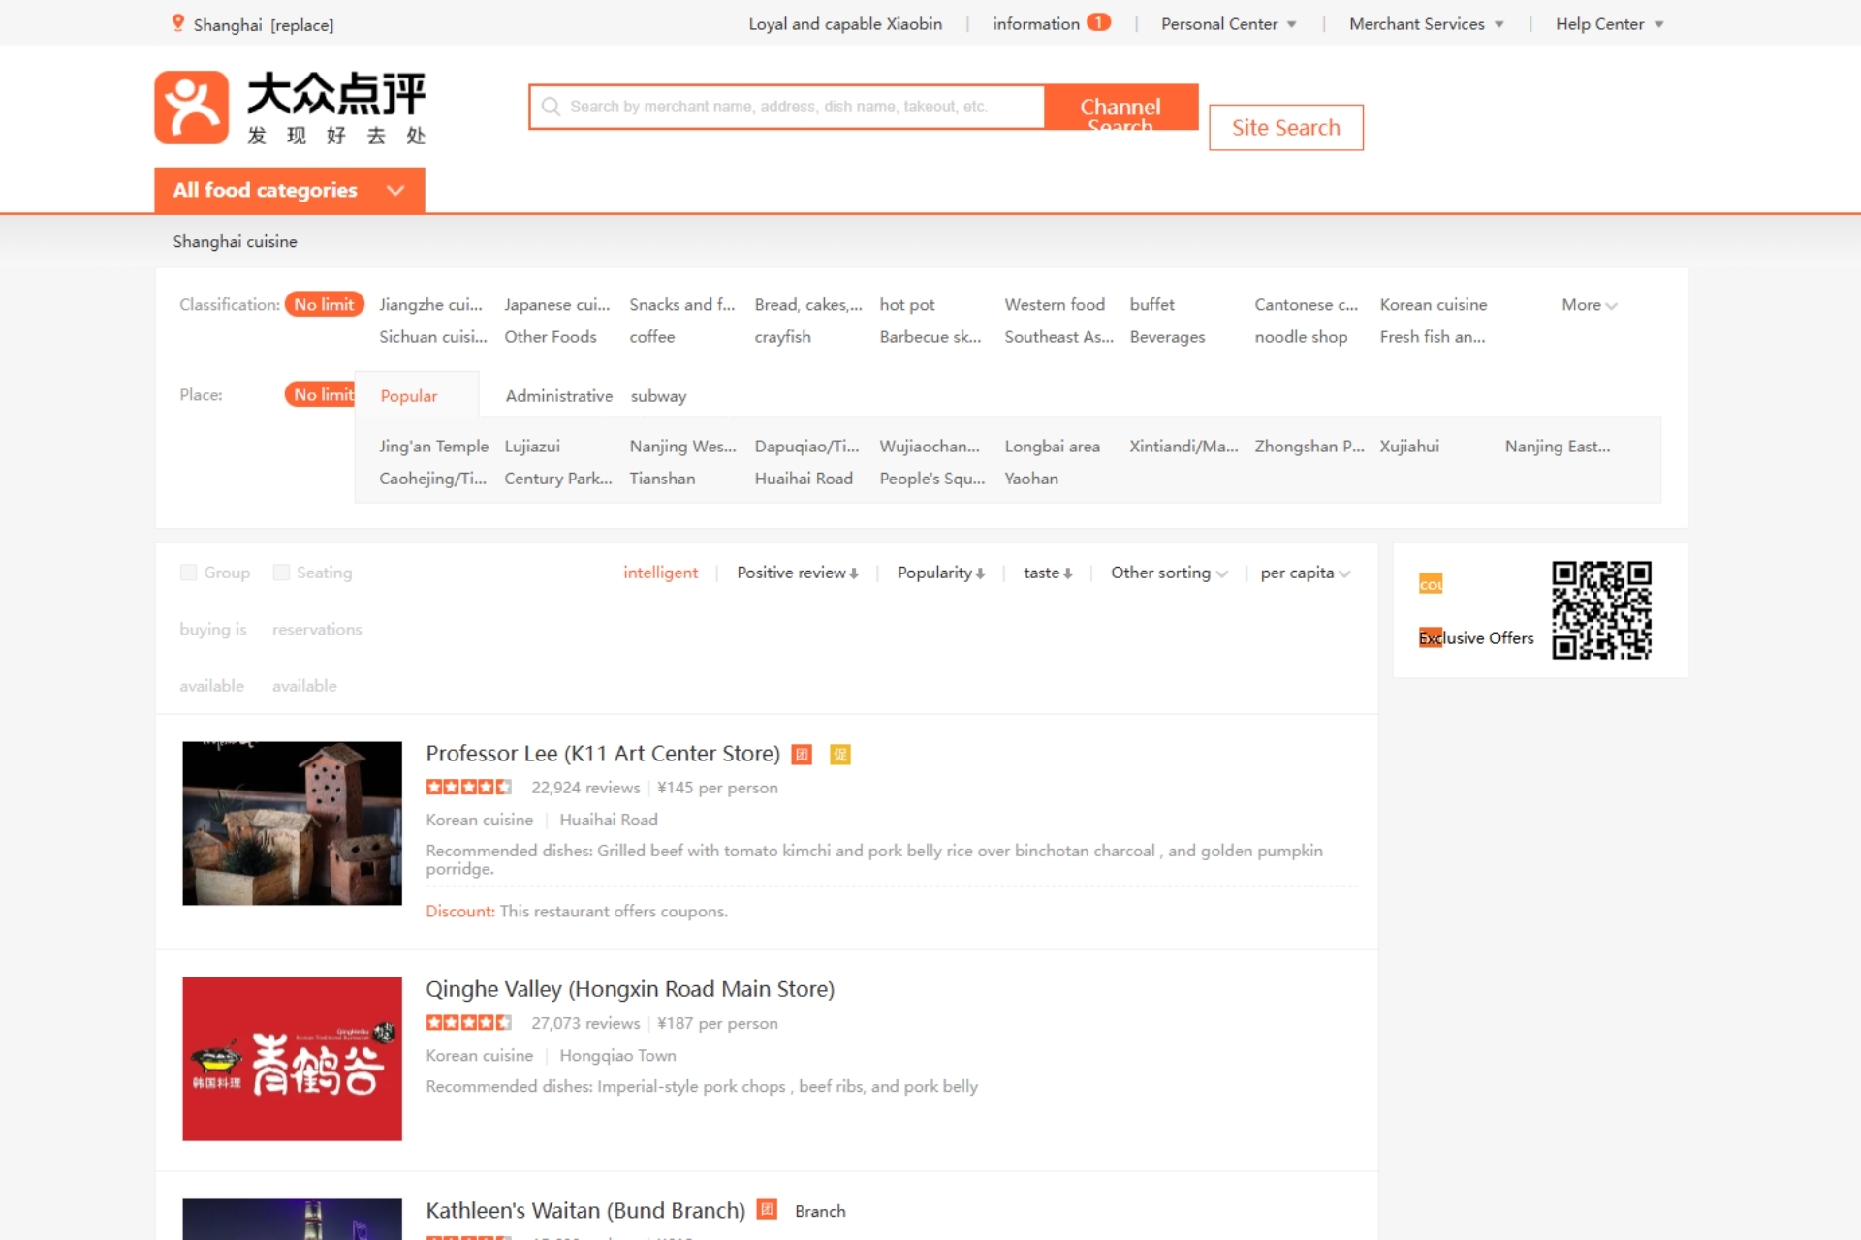Screen dimensions: 1861x1240
Task: Open the information notification badge
Action: (x=1099, y=21)
